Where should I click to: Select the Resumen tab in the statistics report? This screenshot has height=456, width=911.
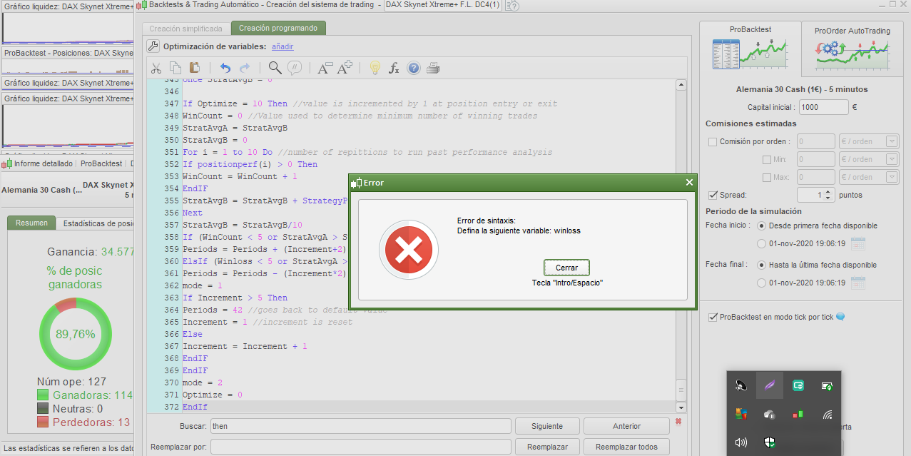click(31, 223)
